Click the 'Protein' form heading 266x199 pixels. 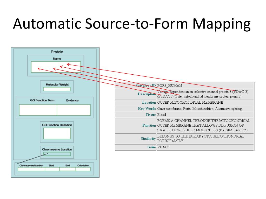click(57, 52)
